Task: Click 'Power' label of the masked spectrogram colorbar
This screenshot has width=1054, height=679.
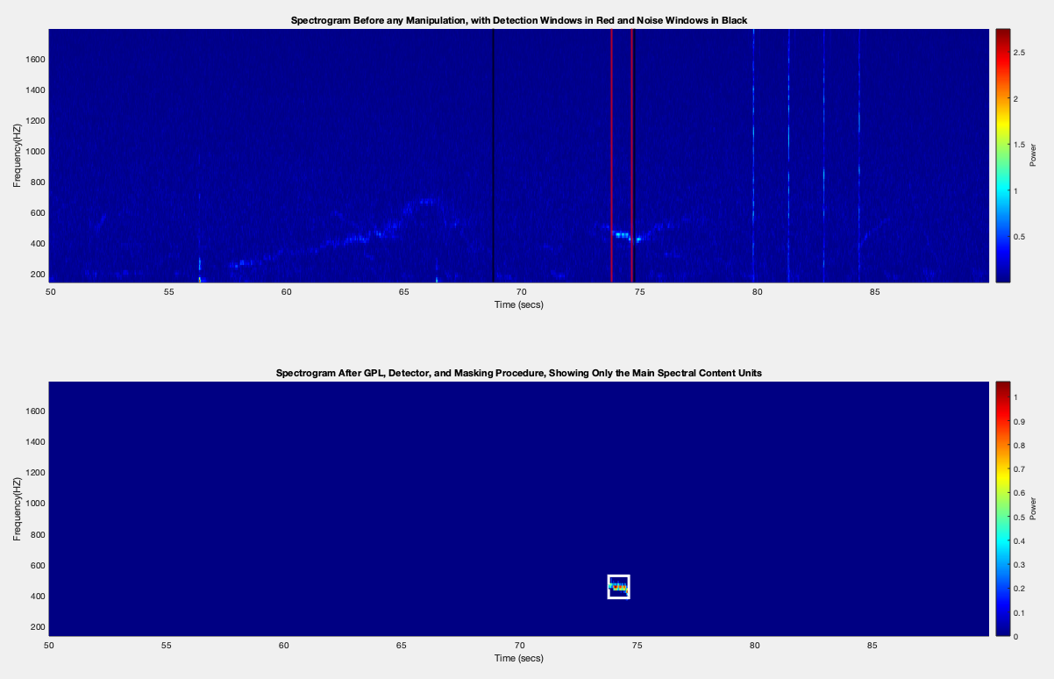Action: pyautogui.click(x=1034, y=509)
